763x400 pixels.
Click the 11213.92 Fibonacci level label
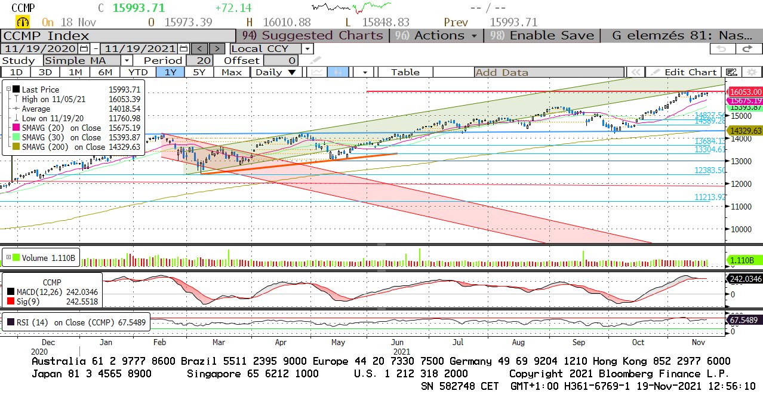(x=710, y=197)
